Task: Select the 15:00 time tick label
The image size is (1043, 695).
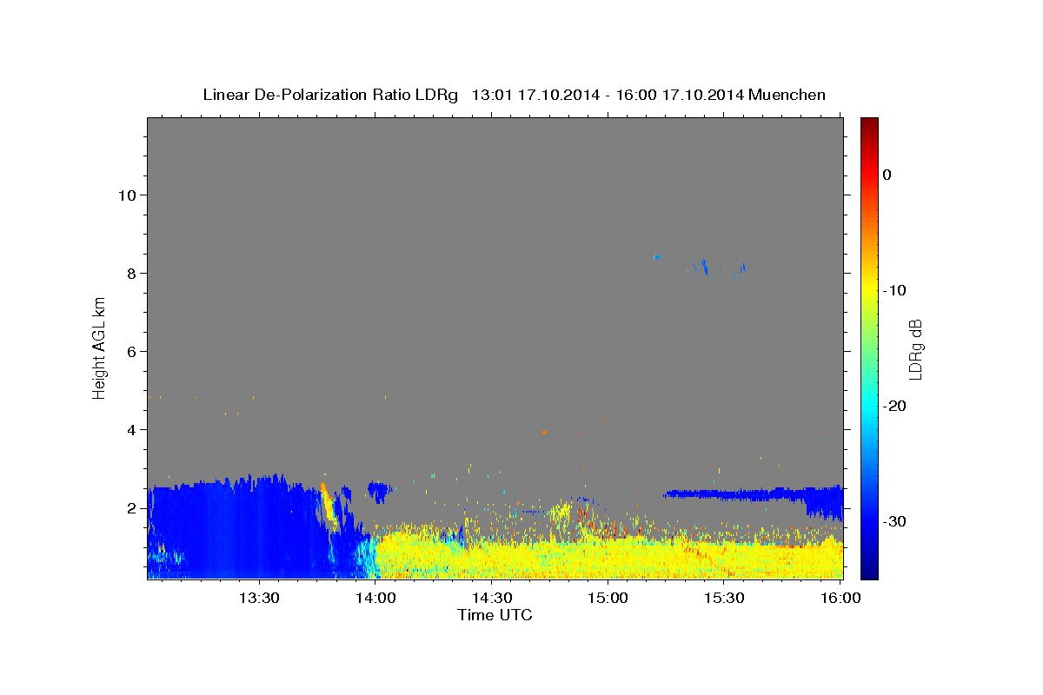Action: click(608, 598)
